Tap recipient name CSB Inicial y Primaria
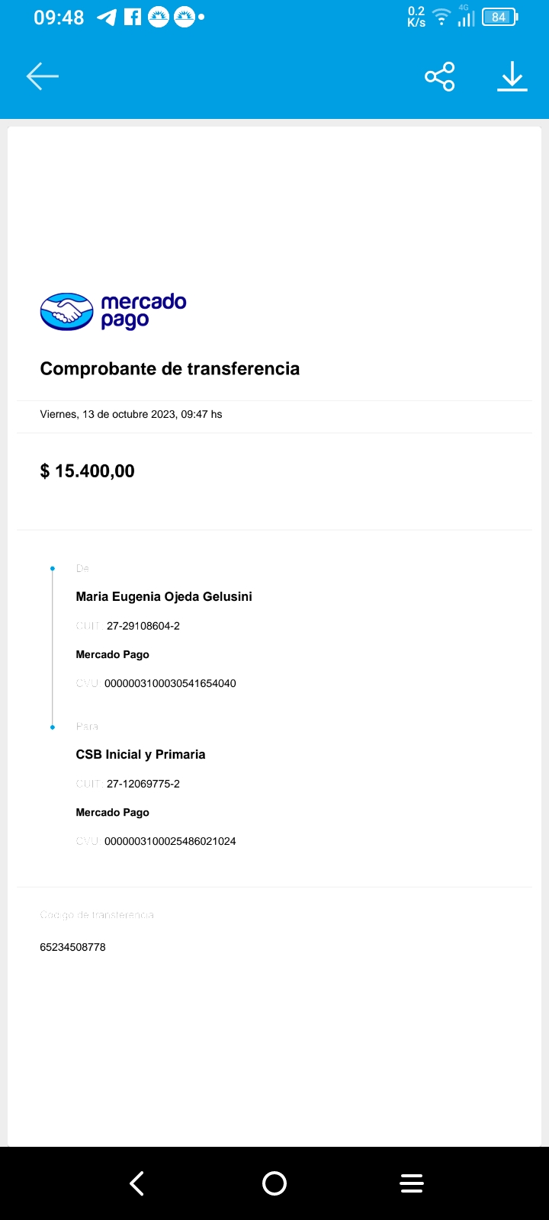The image size is (549, 1220). pyautogui.click(x=140, y=754)
